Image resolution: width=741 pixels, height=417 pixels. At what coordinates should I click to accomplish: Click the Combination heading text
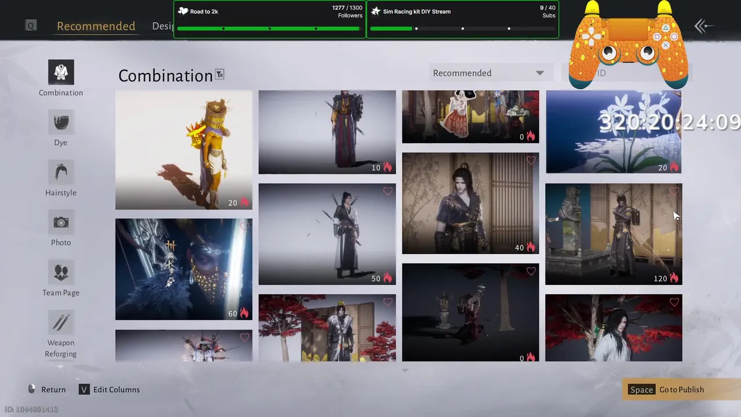click(x=166, y=76)
